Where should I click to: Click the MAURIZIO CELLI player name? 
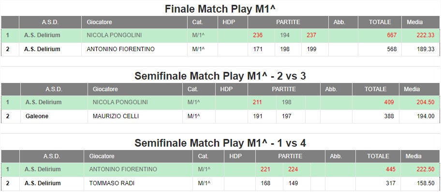tap(116, 116)
